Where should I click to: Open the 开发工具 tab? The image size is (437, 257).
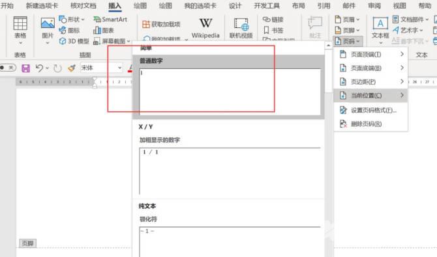(267, 6)
